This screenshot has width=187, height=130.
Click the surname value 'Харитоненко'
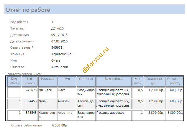tap(61, 54)
